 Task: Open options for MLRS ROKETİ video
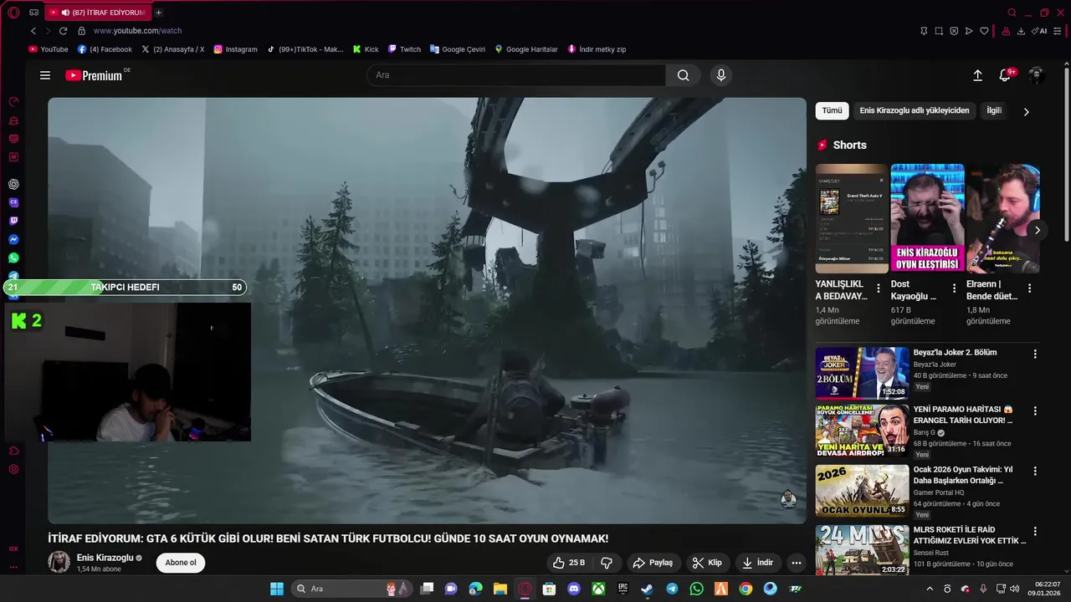coord(1035,531)
